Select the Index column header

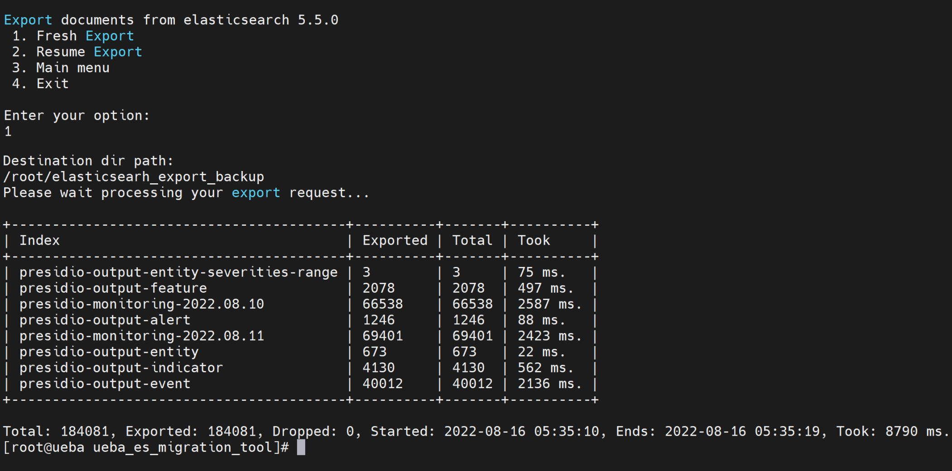coord(40,240)
